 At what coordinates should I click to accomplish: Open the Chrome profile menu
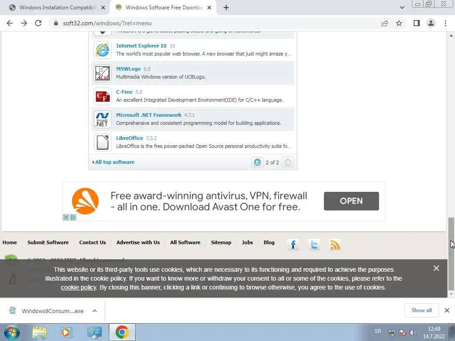coord(431,23)
